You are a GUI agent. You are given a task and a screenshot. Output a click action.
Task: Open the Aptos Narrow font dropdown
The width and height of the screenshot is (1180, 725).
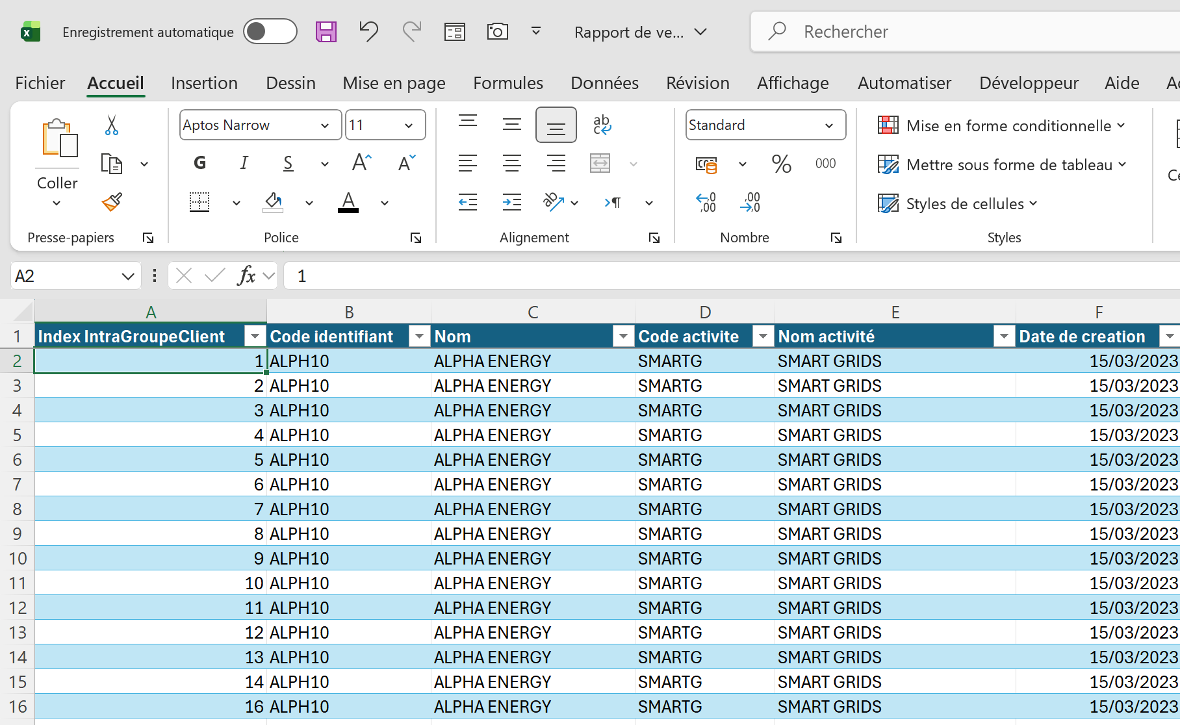[325, 125]
